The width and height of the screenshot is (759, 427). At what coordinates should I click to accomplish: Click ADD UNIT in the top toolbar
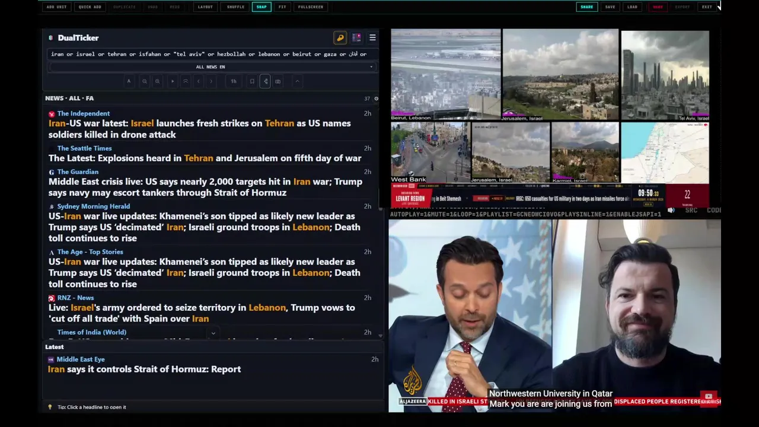[x=57, y=7]
